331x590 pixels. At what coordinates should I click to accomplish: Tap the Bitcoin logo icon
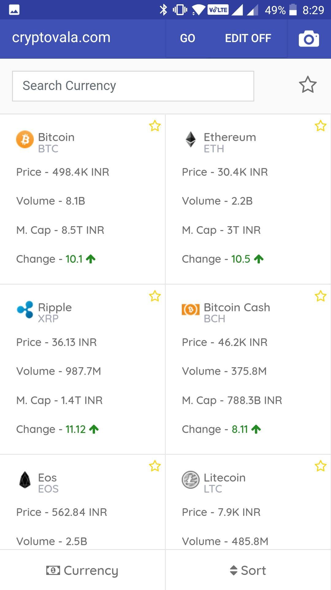tap(25, 140)
